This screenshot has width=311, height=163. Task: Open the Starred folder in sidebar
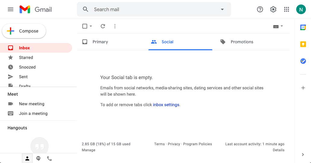[26, 57]
